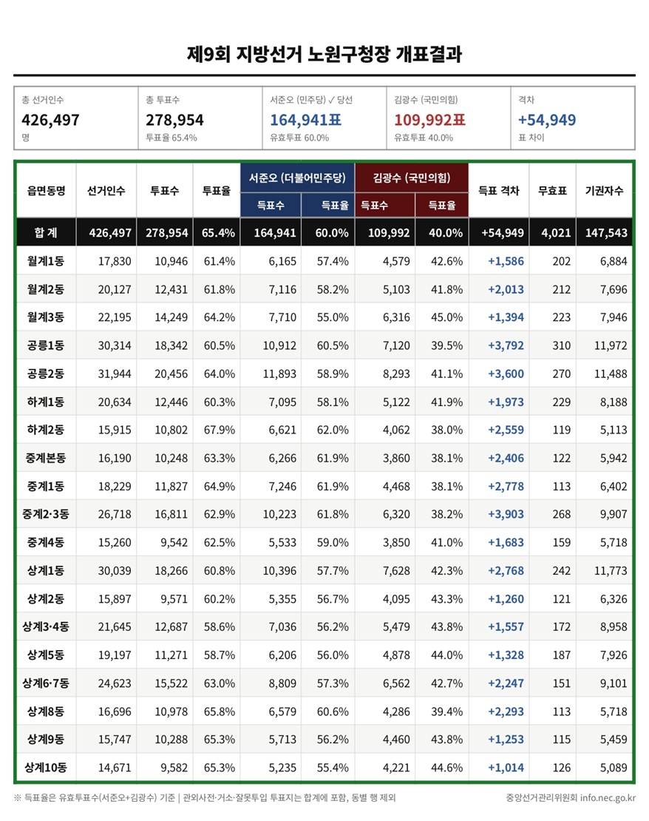Click votes cast 9,542 in 중계4동 row

[174, 542]
